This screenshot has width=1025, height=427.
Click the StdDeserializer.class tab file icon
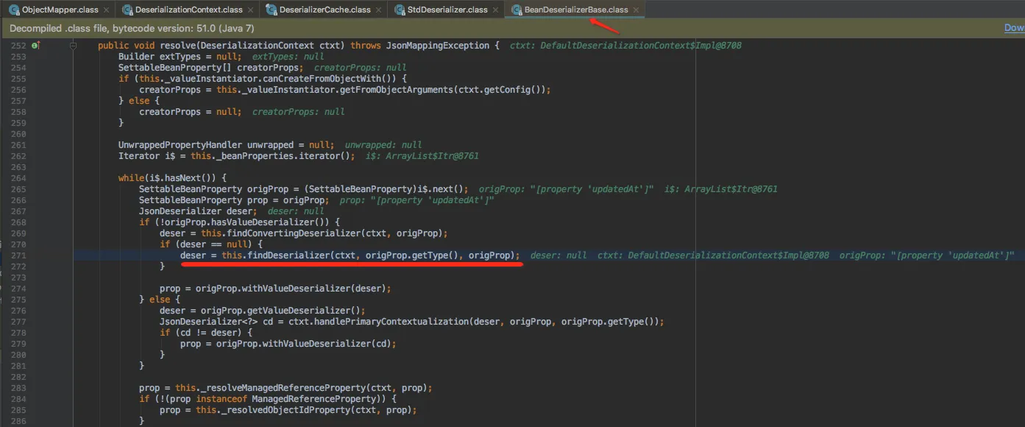pos(400,10)
